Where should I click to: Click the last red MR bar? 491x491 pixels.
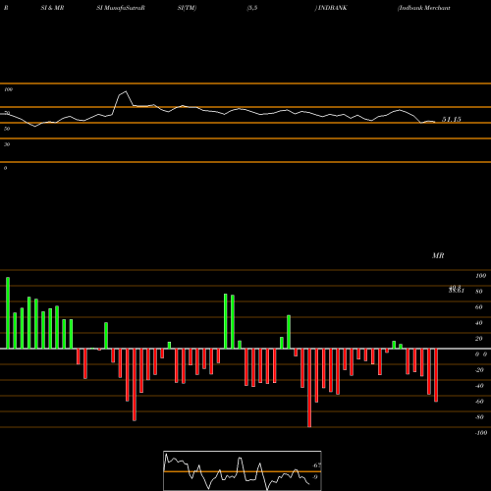pyautogui.click(x=436, y=375)
